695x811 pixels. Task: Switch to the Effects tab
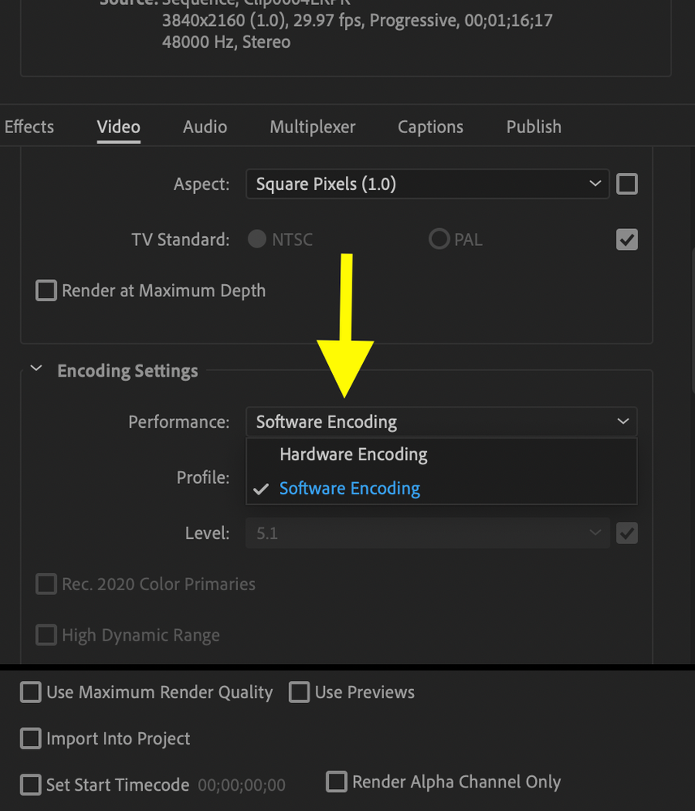point(29,127)
